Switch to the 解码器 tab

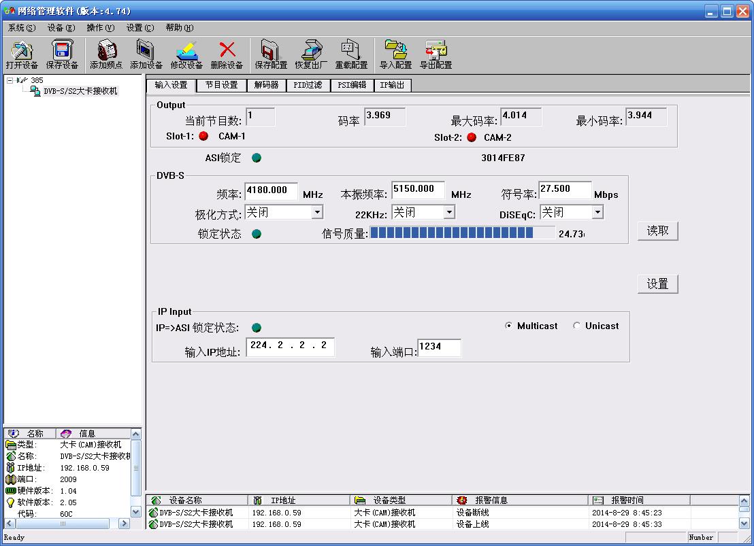(266, 85)
